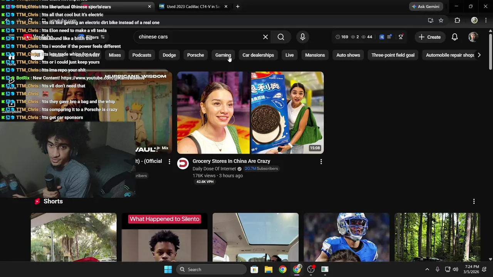Open the Chrome yin-yang profile icon

475,20
